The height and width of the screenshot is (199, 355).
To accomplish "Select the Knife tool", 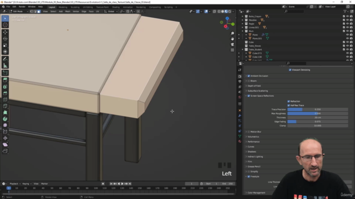I will 5,106.
